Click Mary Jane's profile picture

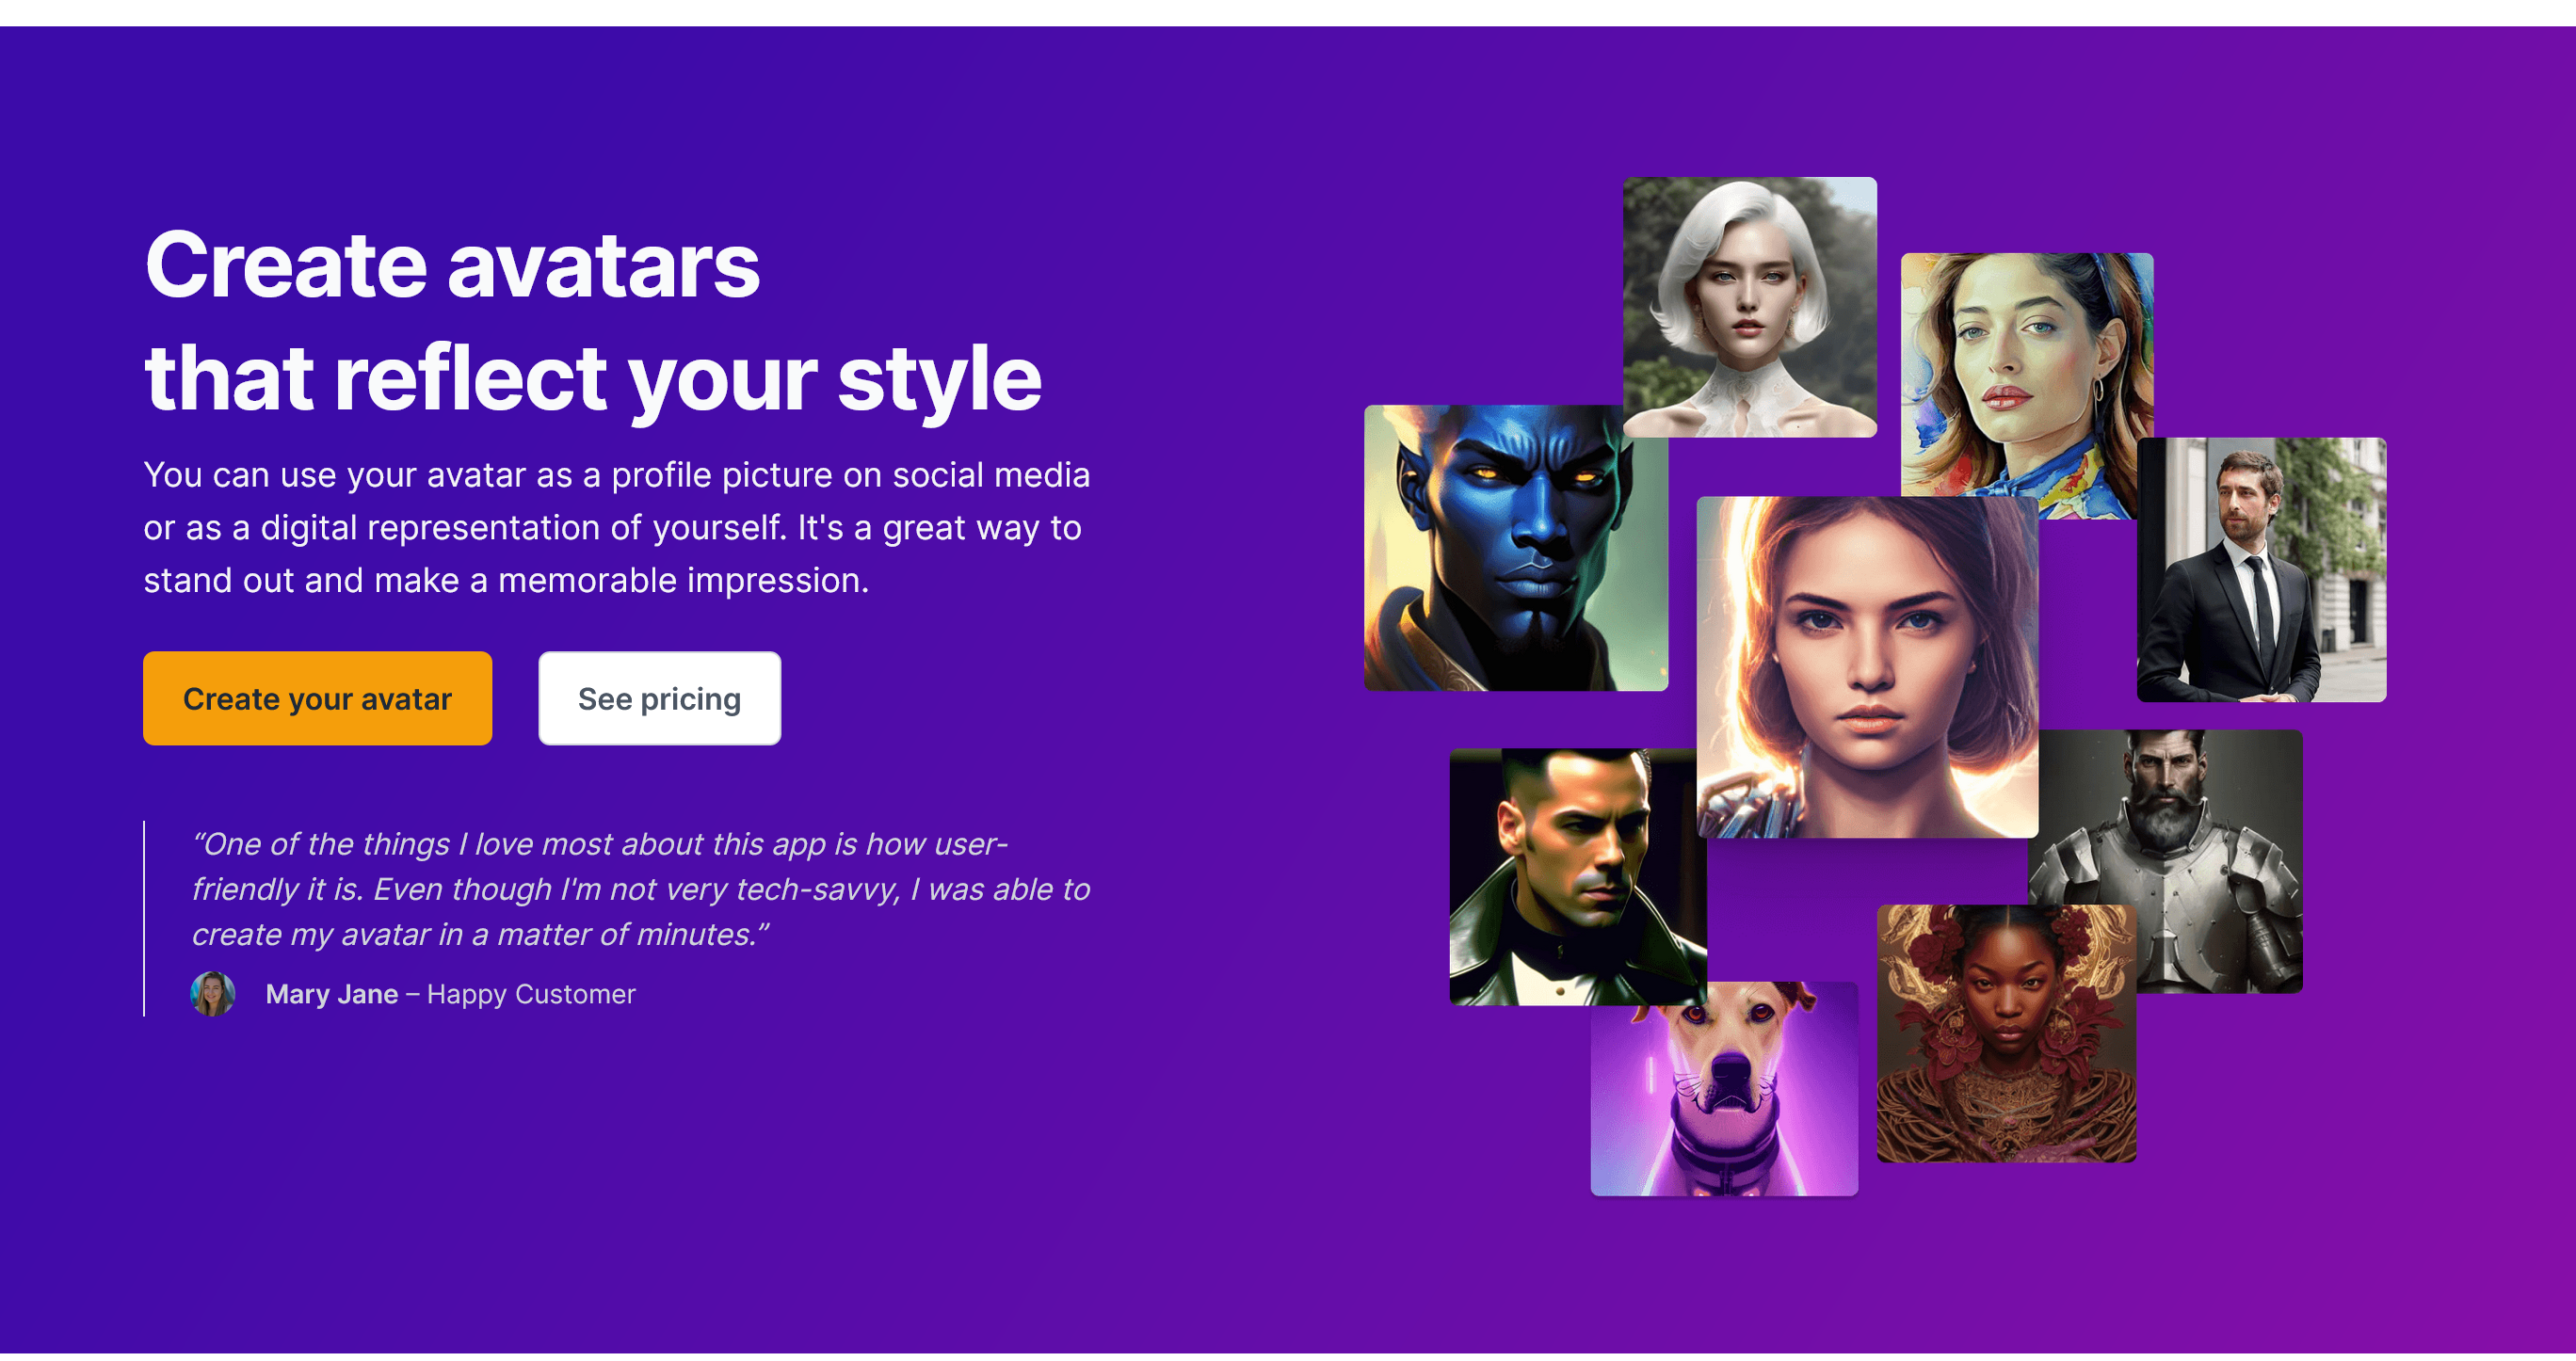tap(212, 994)
